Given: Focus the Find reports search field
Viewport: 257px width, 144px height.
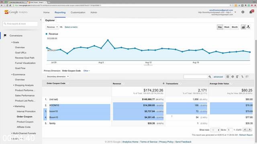Looking at the screenshot, I should (20, 24).
